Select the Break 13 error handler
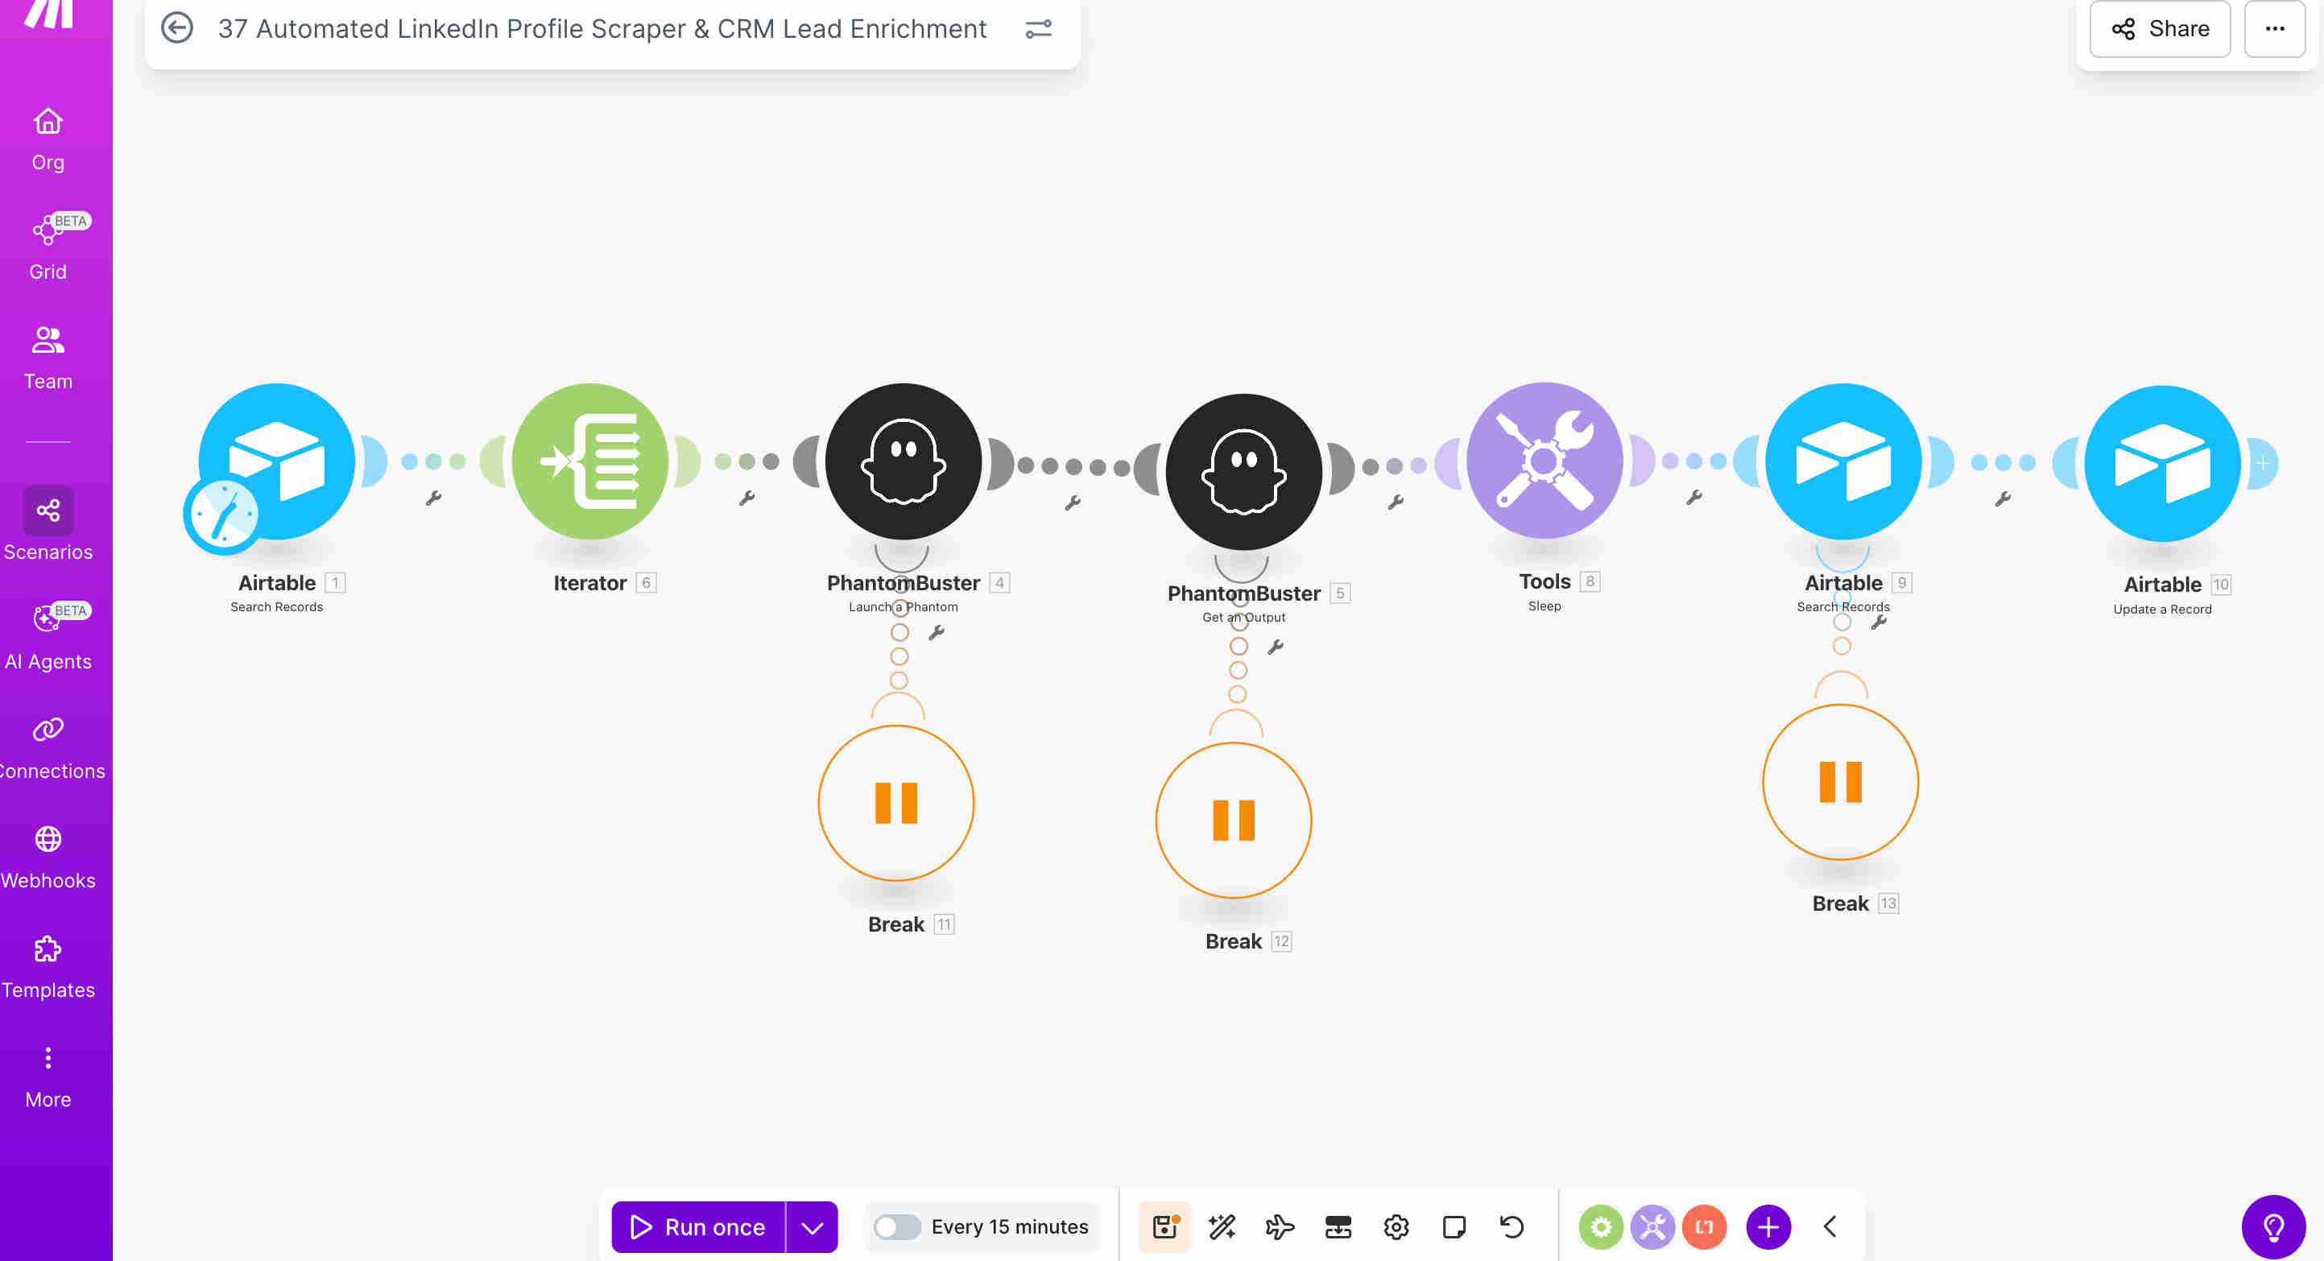 point(1840,782)
